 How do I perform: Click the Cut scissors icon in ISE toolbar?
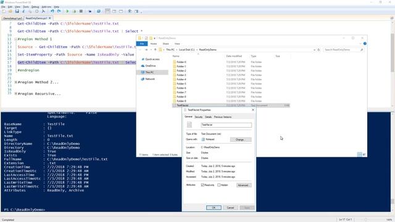[x=23, y=11]
